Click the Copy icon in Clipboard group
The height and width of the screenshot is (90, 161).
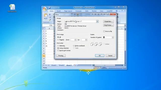click(50, 17)
